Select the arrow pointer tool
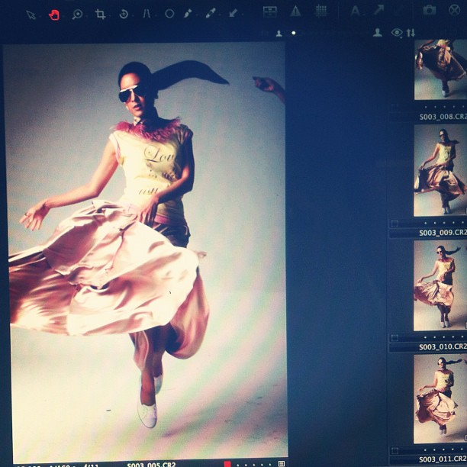The width and height of the screenshot is (467, 467). click(x=31, y=15)
